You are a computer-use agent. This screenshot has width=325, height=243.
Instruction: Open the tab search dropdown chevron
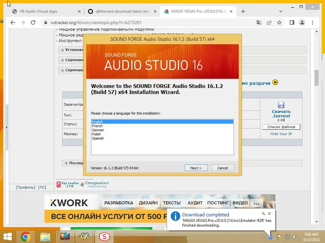[281, 11]
